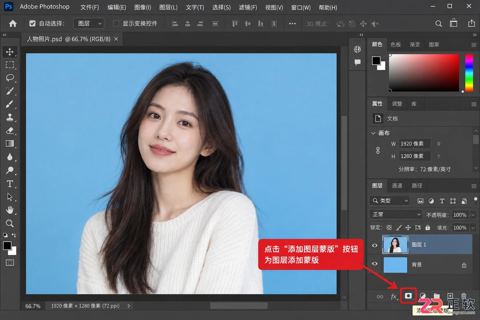The image size is (480, 320).
Task: Open the 不透明度 slider arrow
Action: (x=473, y=215)
